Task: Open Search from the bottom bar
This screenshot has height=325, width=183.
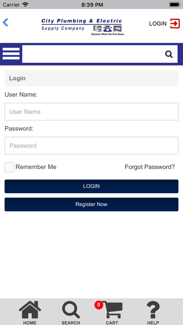Action: 70,312
